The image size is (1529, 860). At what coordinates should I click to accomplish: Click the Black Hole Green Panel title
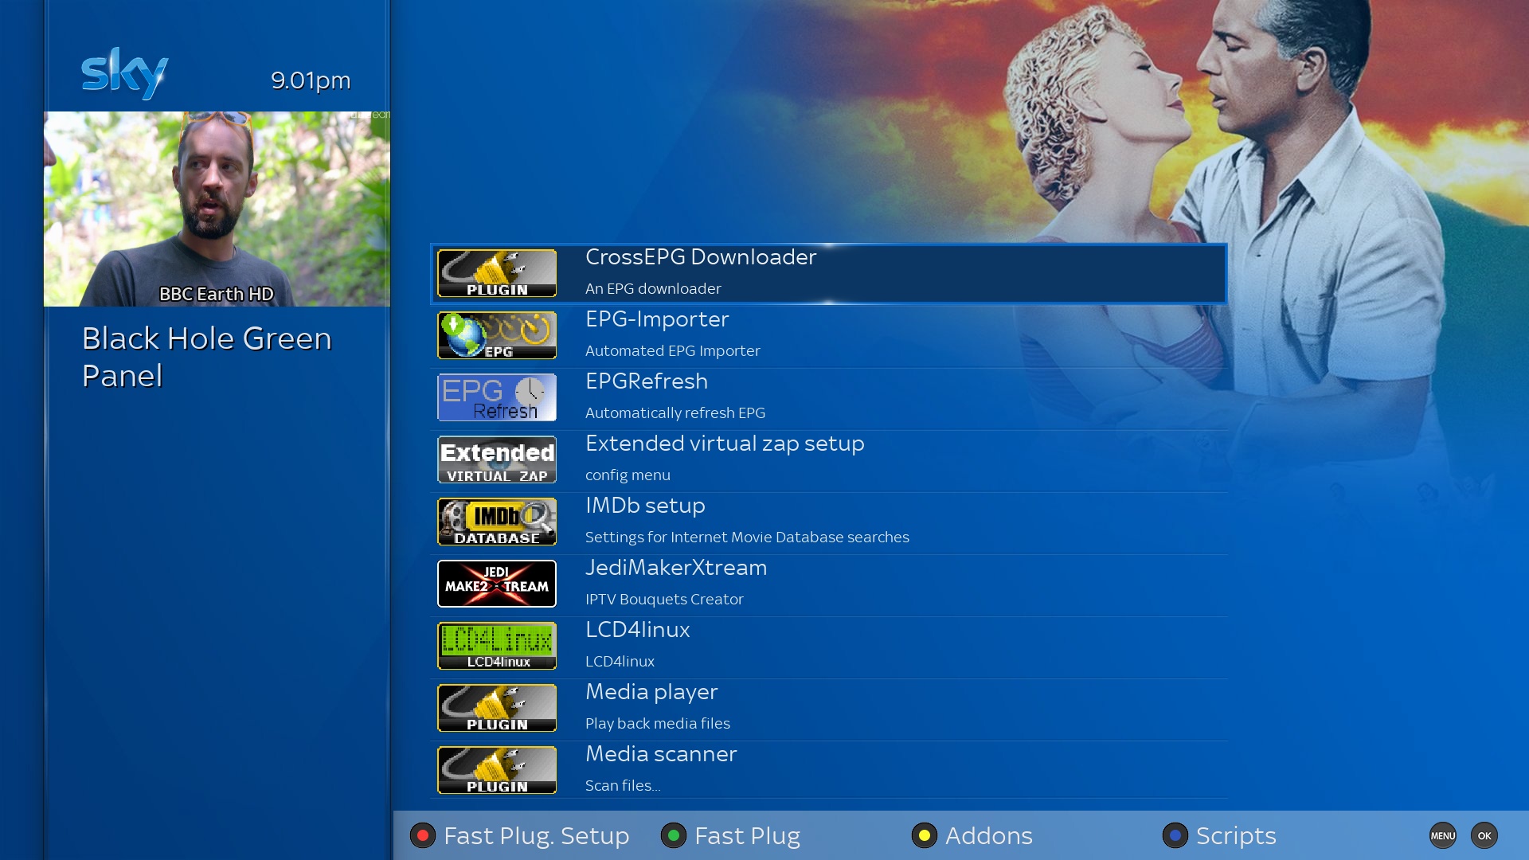point(207,357)
